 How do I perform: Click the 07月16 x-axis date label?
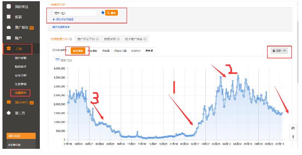click(68, 144)
